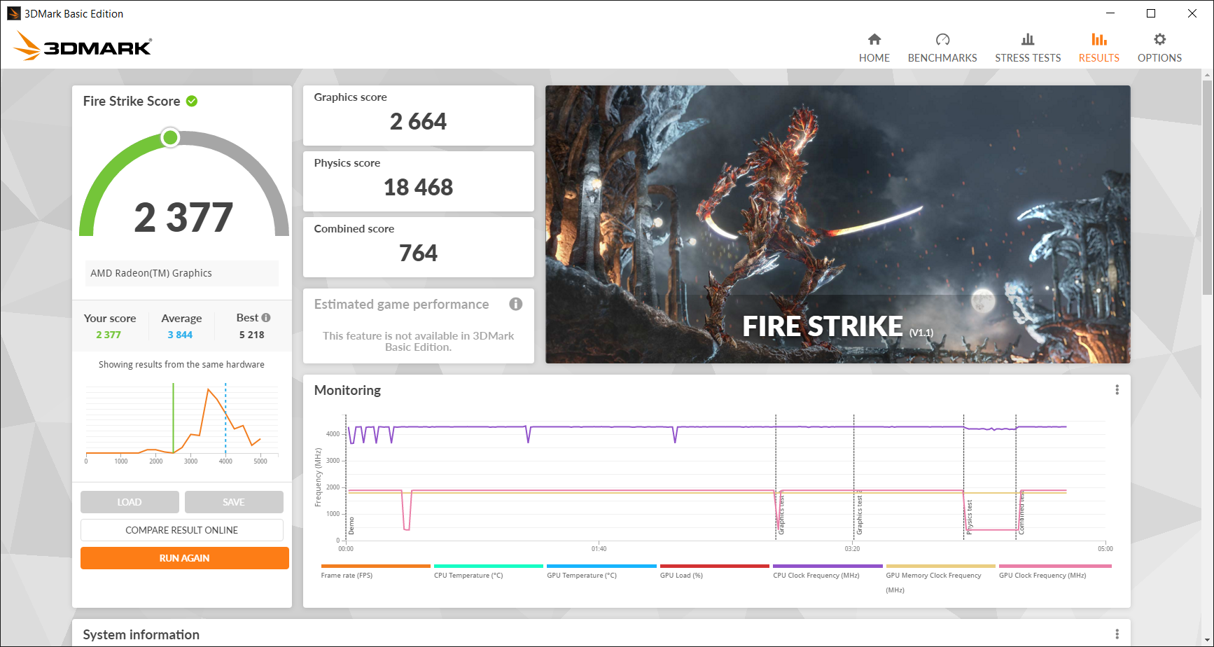Screen dimensions: 1214x647
Task: Click the Demo marker label in the graph
Action: pyautogui.click(x=351, y=526)
